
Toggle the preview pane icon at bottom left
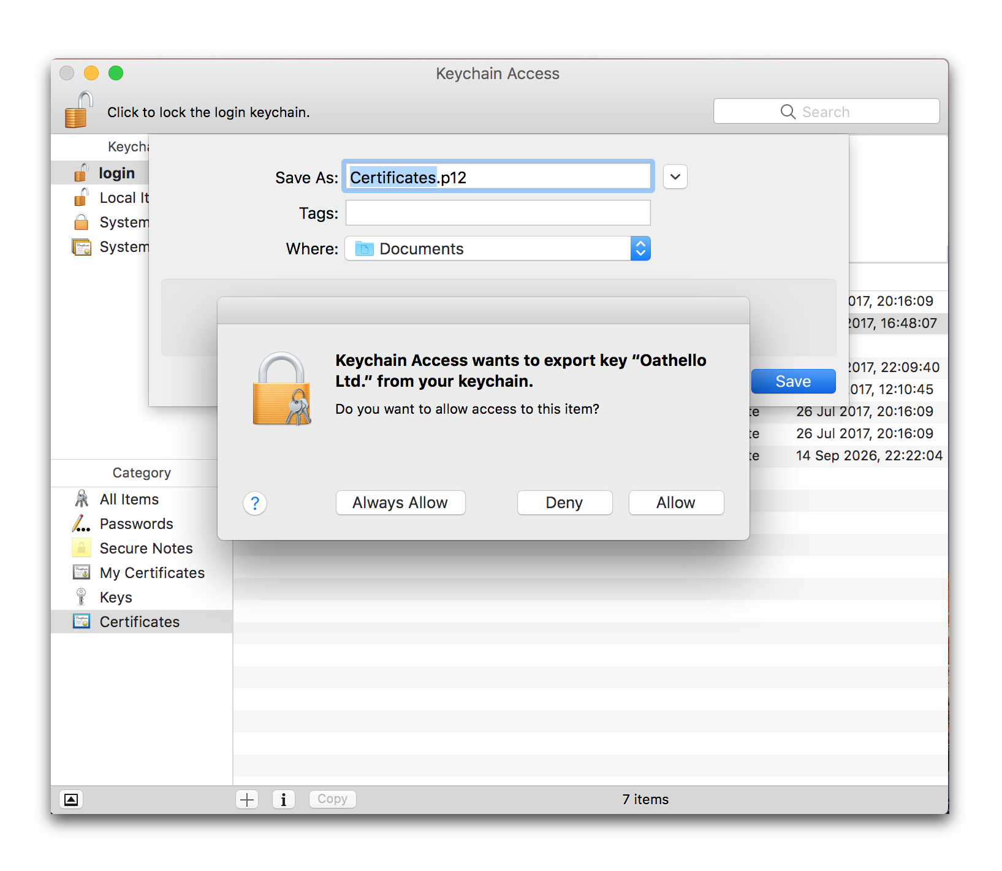(x=71, y=799)
